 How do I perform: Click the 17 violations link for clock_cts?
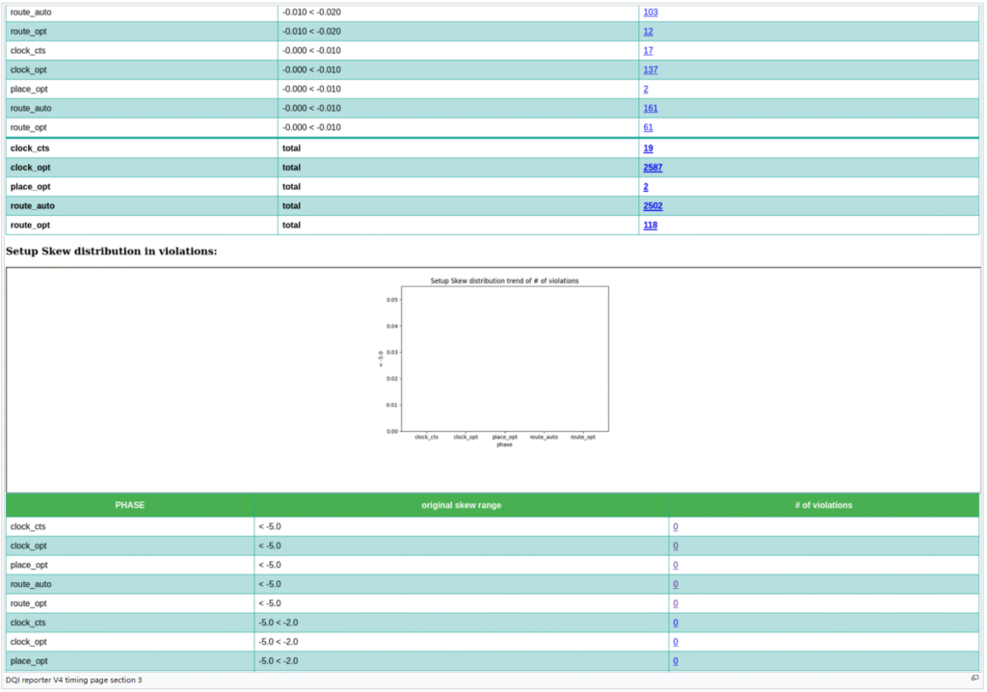(648, 51)
